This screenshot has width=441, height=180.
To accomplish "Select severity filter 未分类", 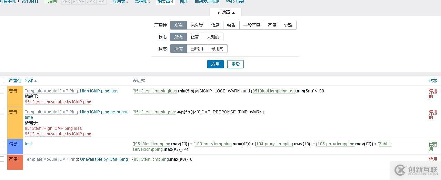I will 197,25.
